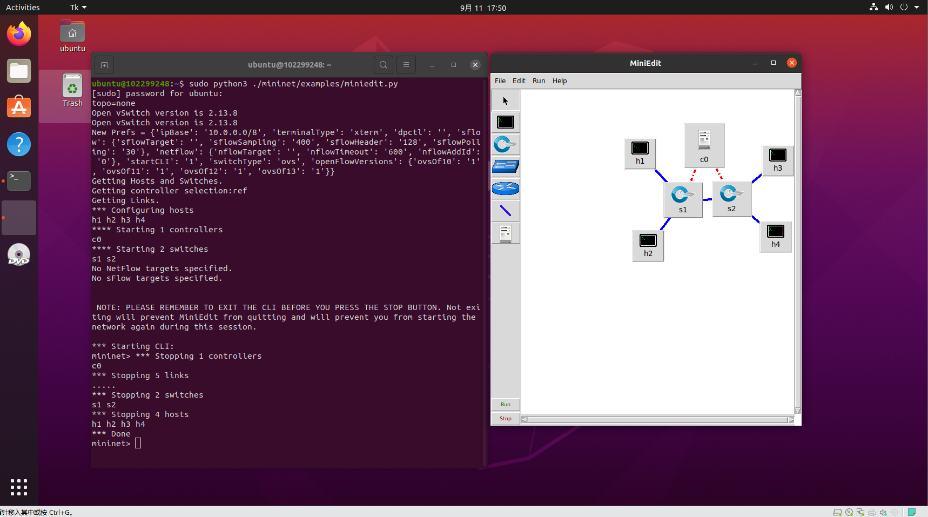928x517 pixels.
Task: Click the horizontal scrollbar right arrow
Action: click(791, 420)
